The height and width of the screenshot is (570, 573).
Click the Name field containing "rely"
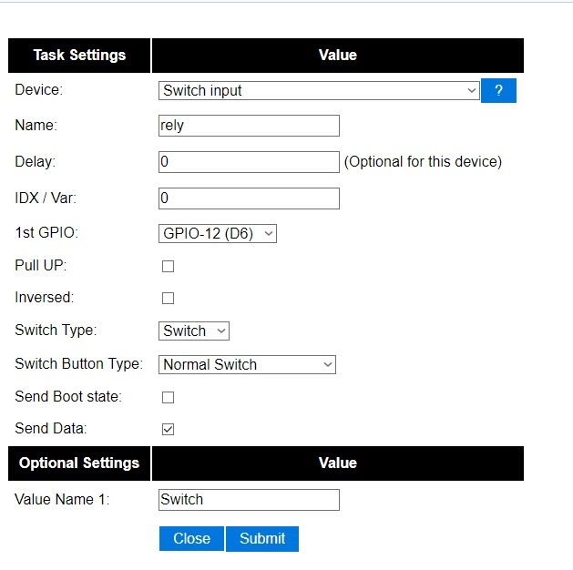click(249, 126)
